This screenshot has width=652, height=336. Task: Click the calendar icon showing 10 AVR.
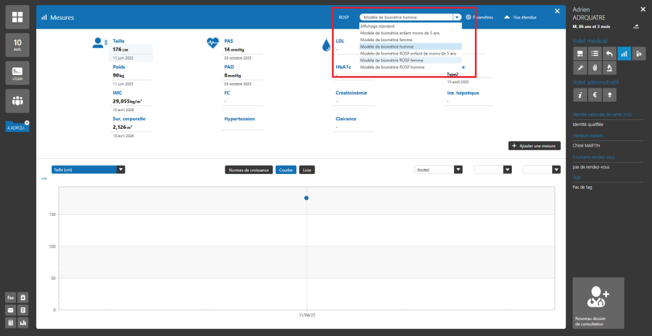point(17,46)
